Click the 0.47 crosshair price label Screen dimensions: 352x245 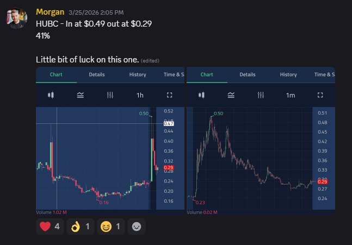point(169,123)
